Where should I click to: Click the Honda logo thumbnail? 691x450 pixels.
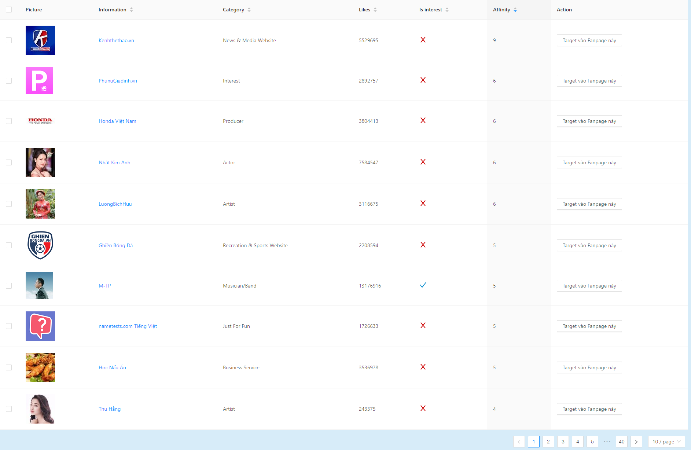pyautogui.click(x=40, y=121)
